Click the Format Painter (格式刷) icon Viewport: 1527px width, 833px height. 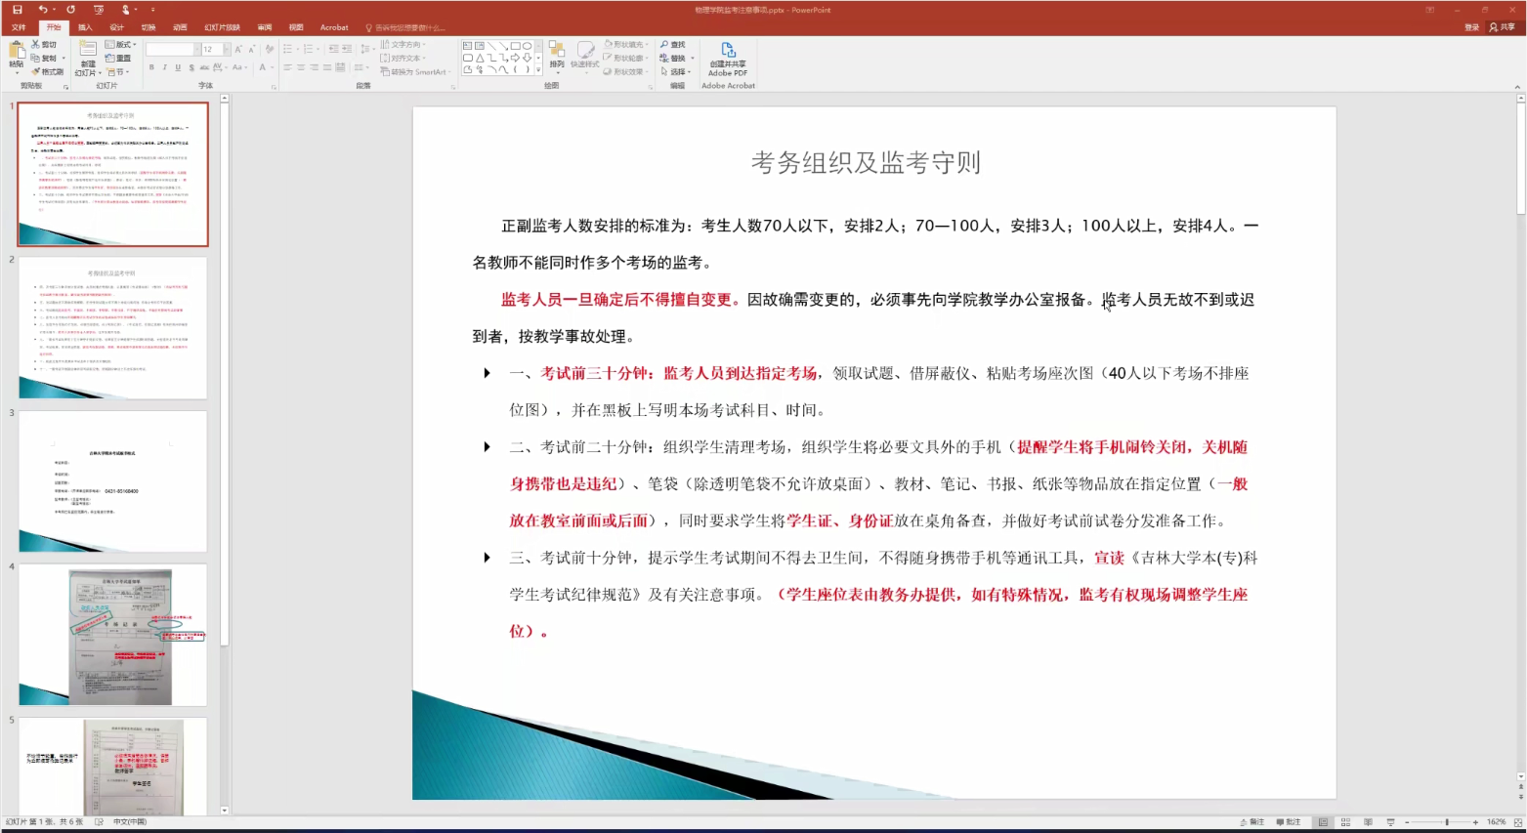tap(36, 71)
